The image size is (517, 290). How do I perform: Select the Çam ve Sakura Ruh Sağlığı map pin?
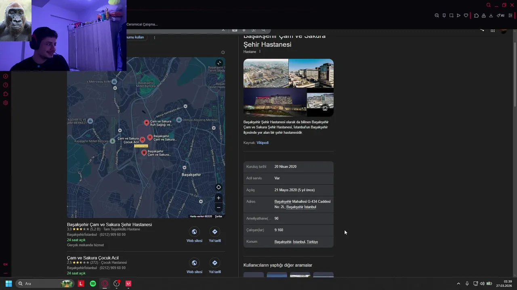click(x=147, y=122)
